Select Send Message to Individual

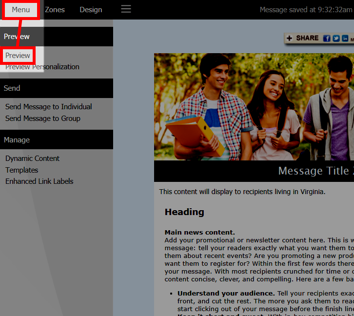click(49, 106)
